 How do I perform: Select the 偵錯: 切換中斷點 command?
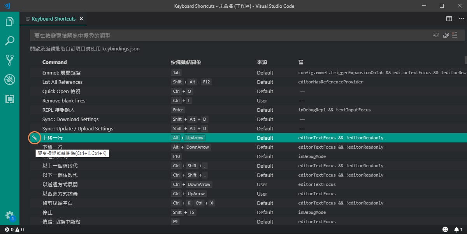click(x=61, y=222)
